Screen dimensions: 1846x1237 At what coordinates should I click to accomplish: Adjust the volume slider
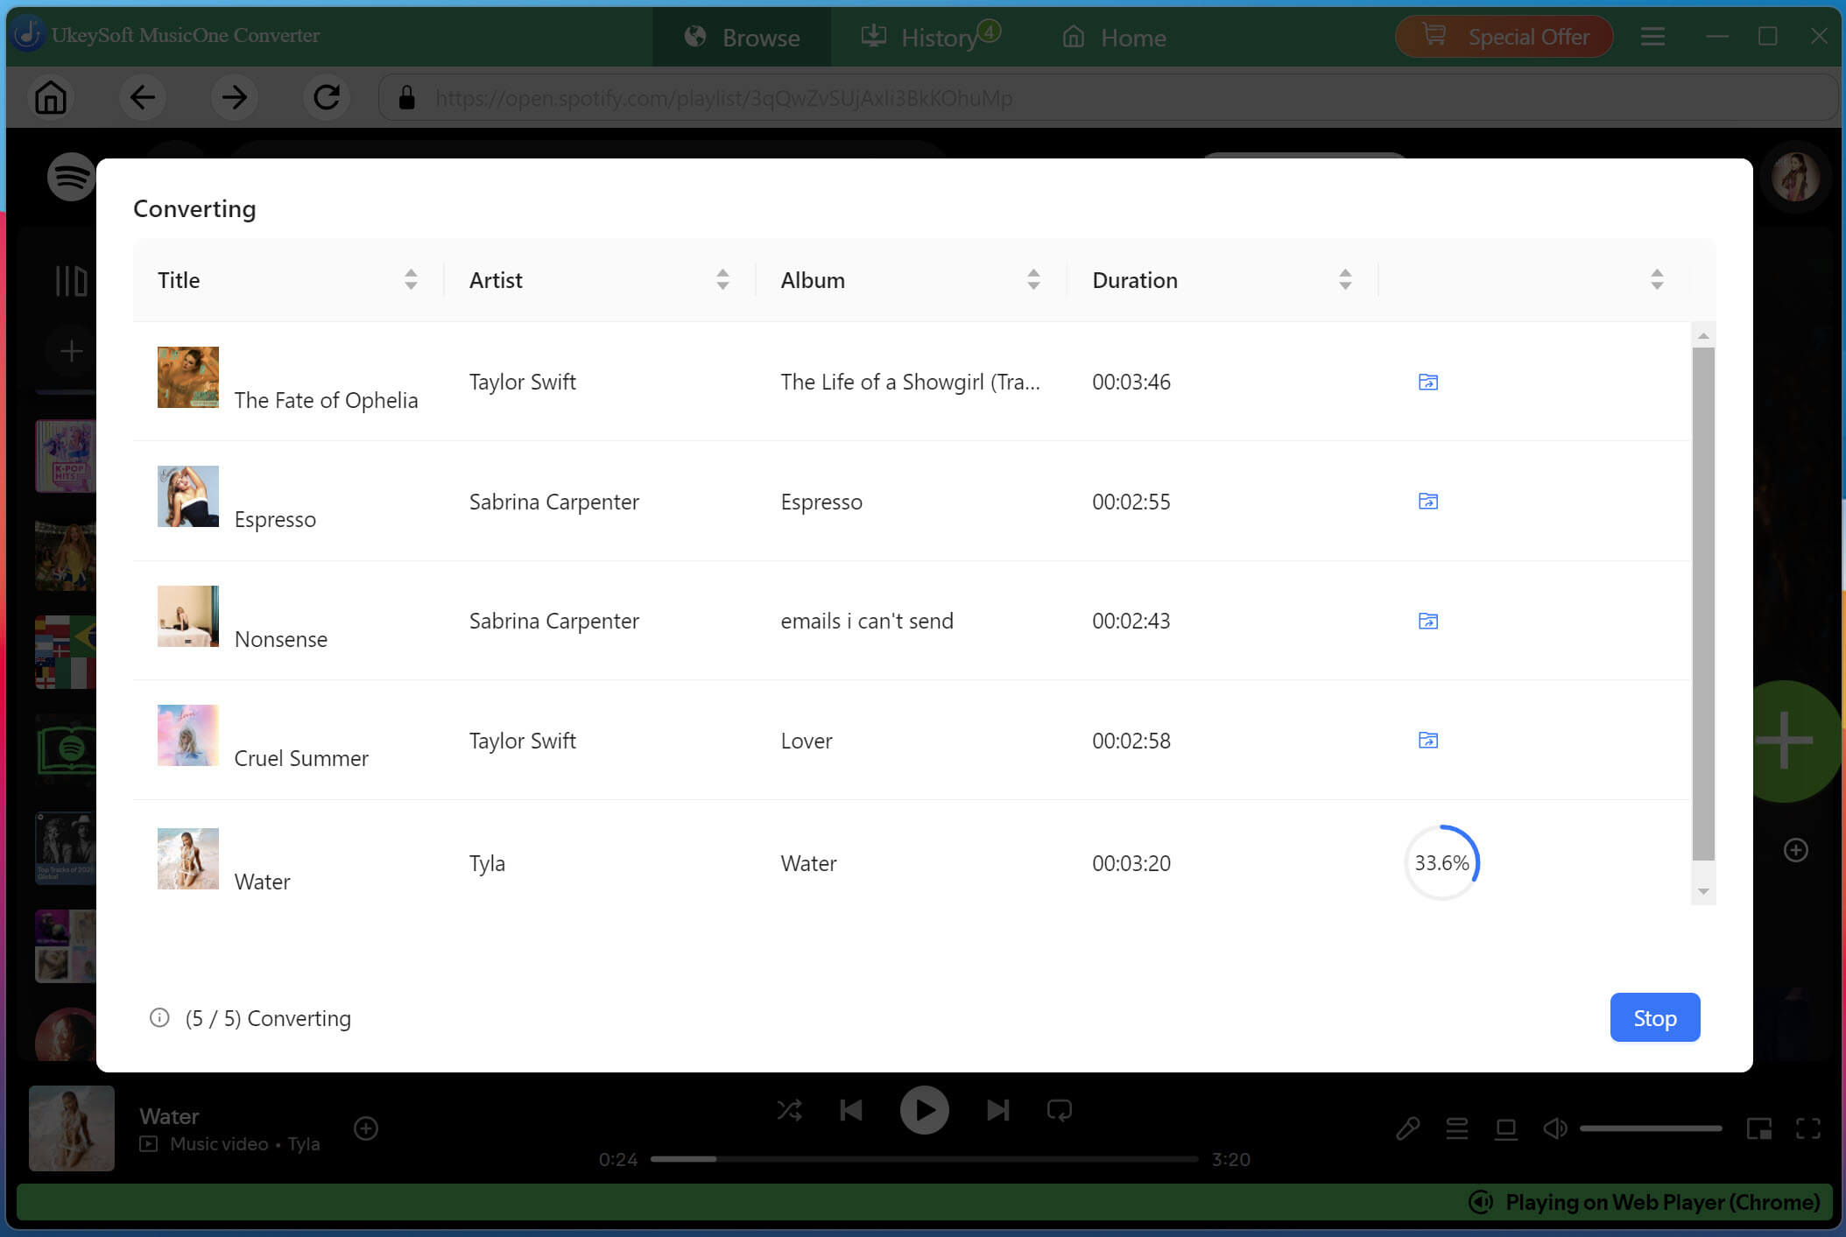click(x=1651, y=1128)
